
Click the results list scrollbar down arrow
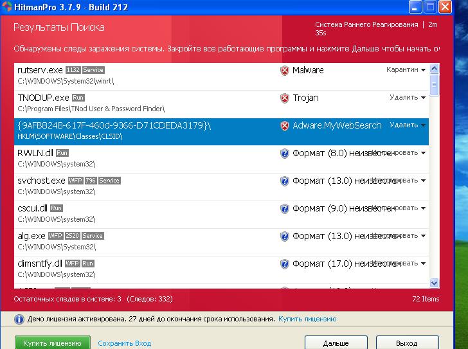[x=434, y=283]
